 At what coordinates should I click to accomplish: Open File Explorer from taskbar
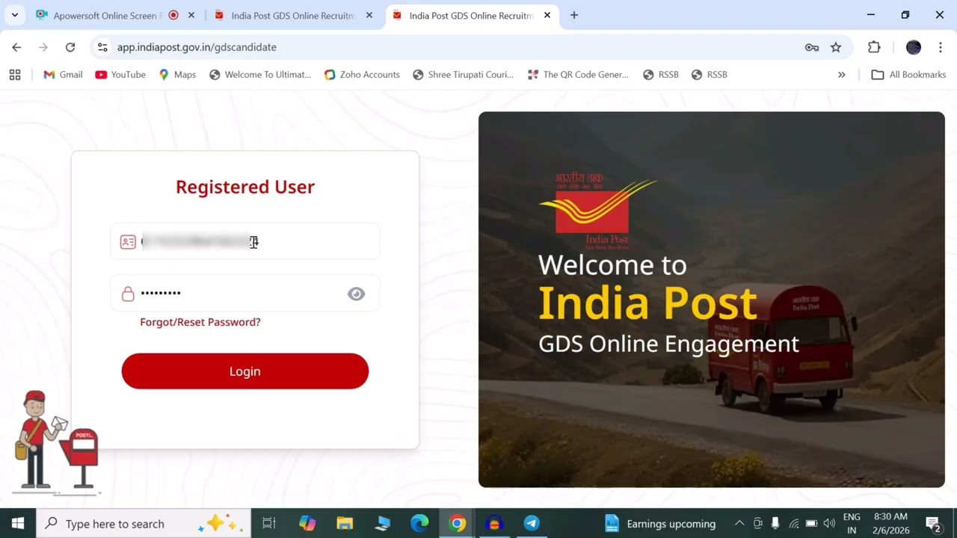click(x=345, y=524)
